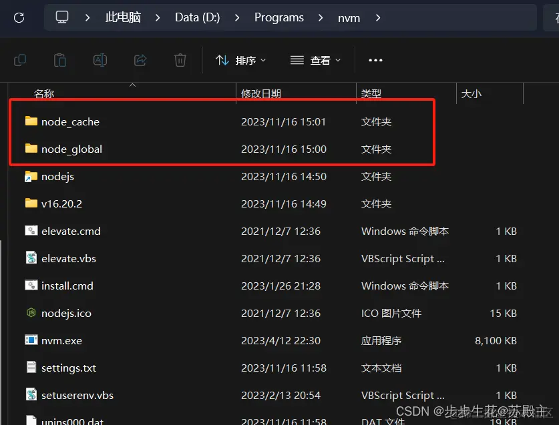This screenshot has height=425, width=559.
Task: Select nvm.exe file name
Action: 61,340
